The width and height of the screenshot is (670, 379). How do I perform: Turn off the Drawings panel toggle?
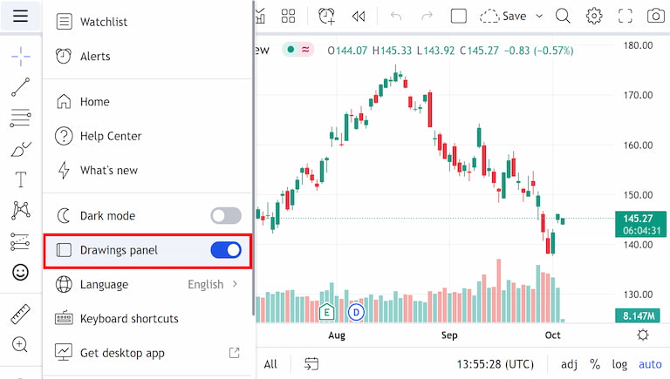[x=226, y=250]
